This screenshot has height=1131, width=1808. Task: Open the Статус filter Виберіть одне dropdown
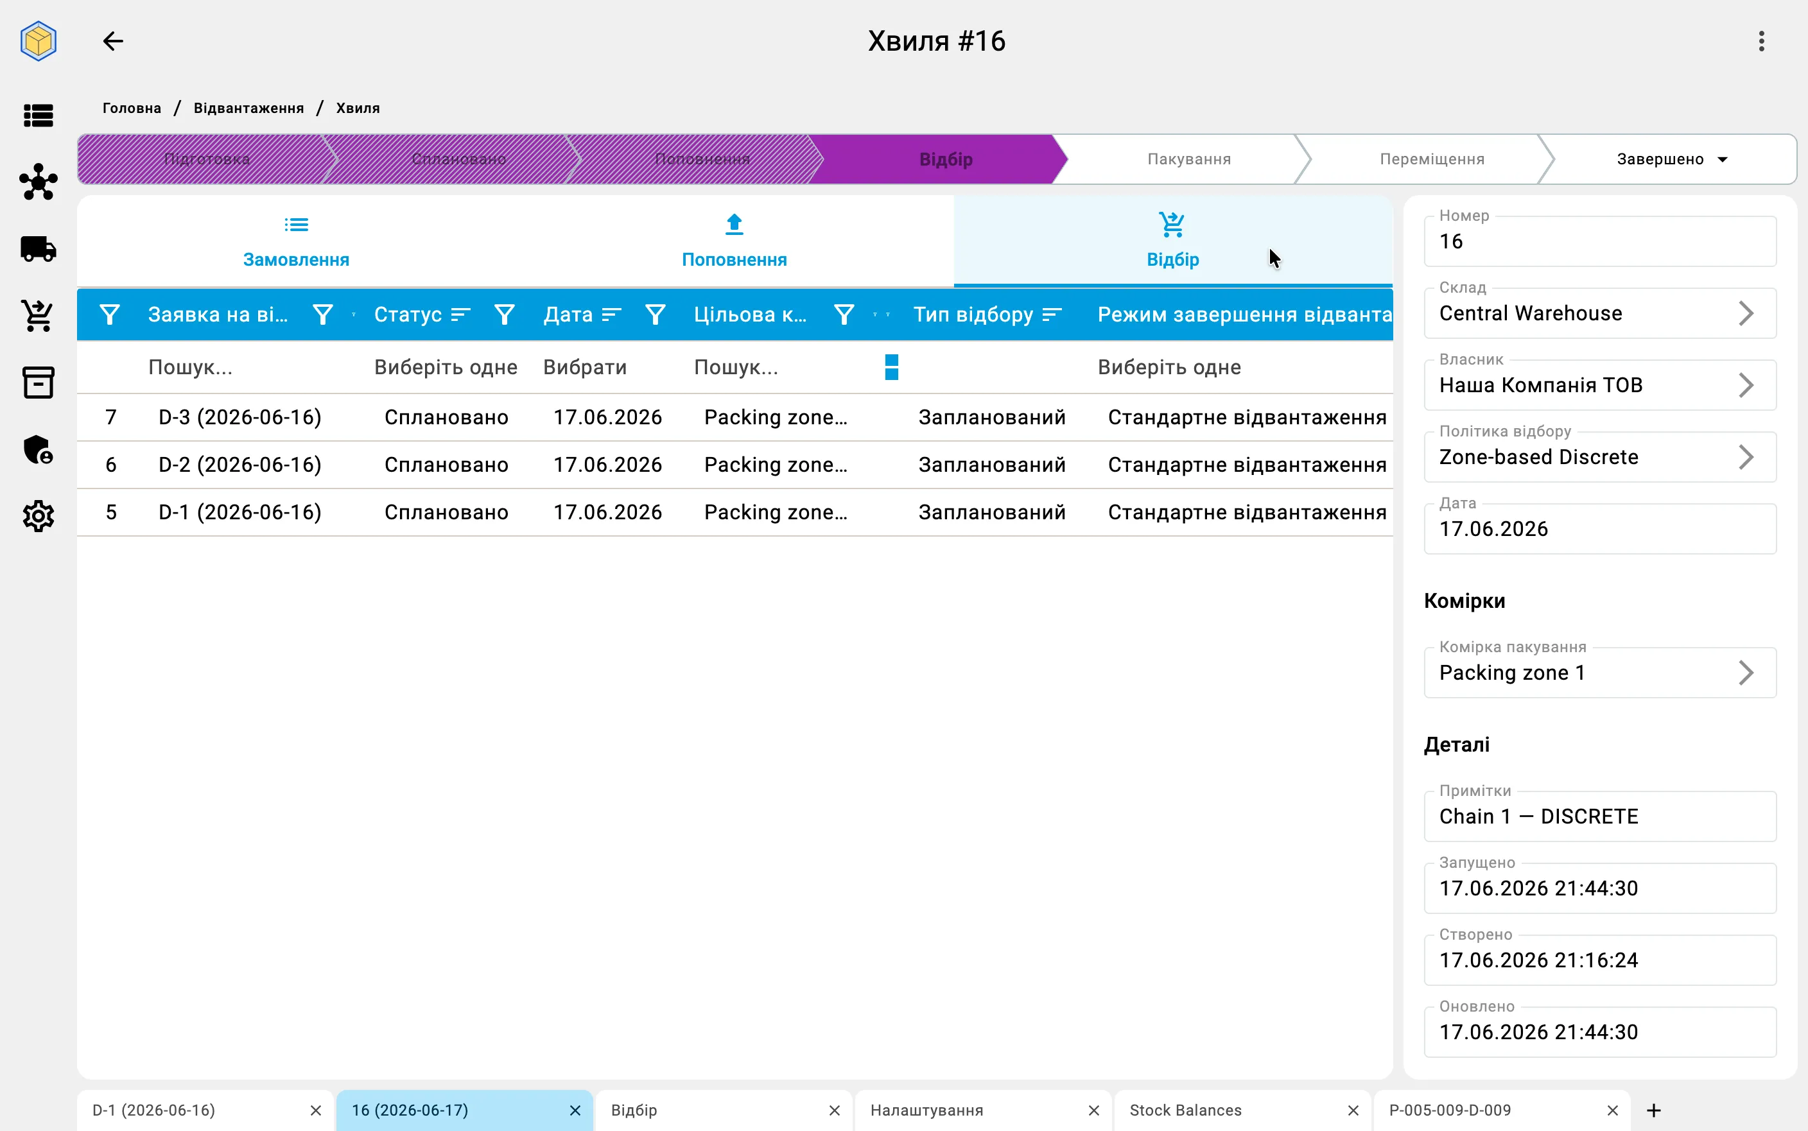[x=446, y=367]
